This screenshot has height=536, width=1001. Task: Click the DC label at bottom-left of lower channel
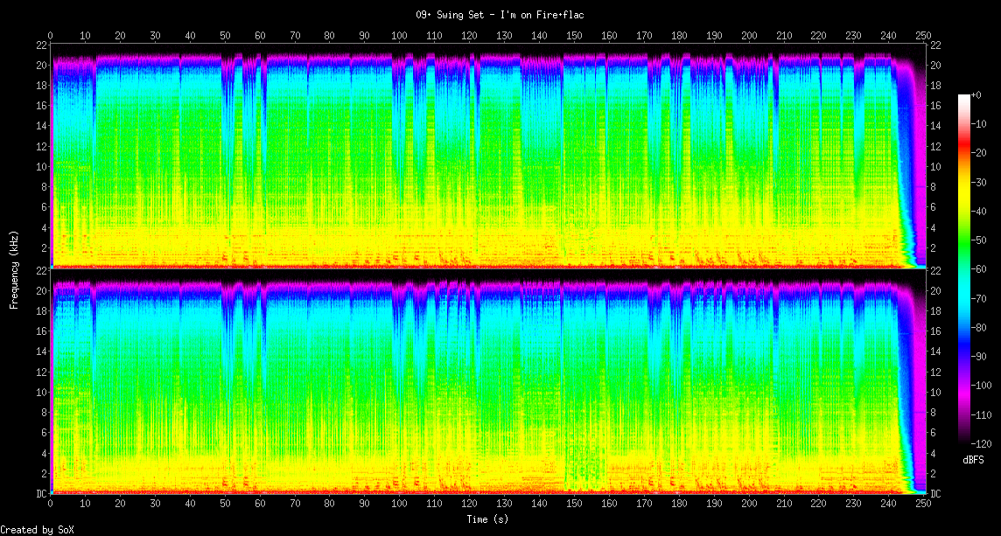[x=40, y=493]
